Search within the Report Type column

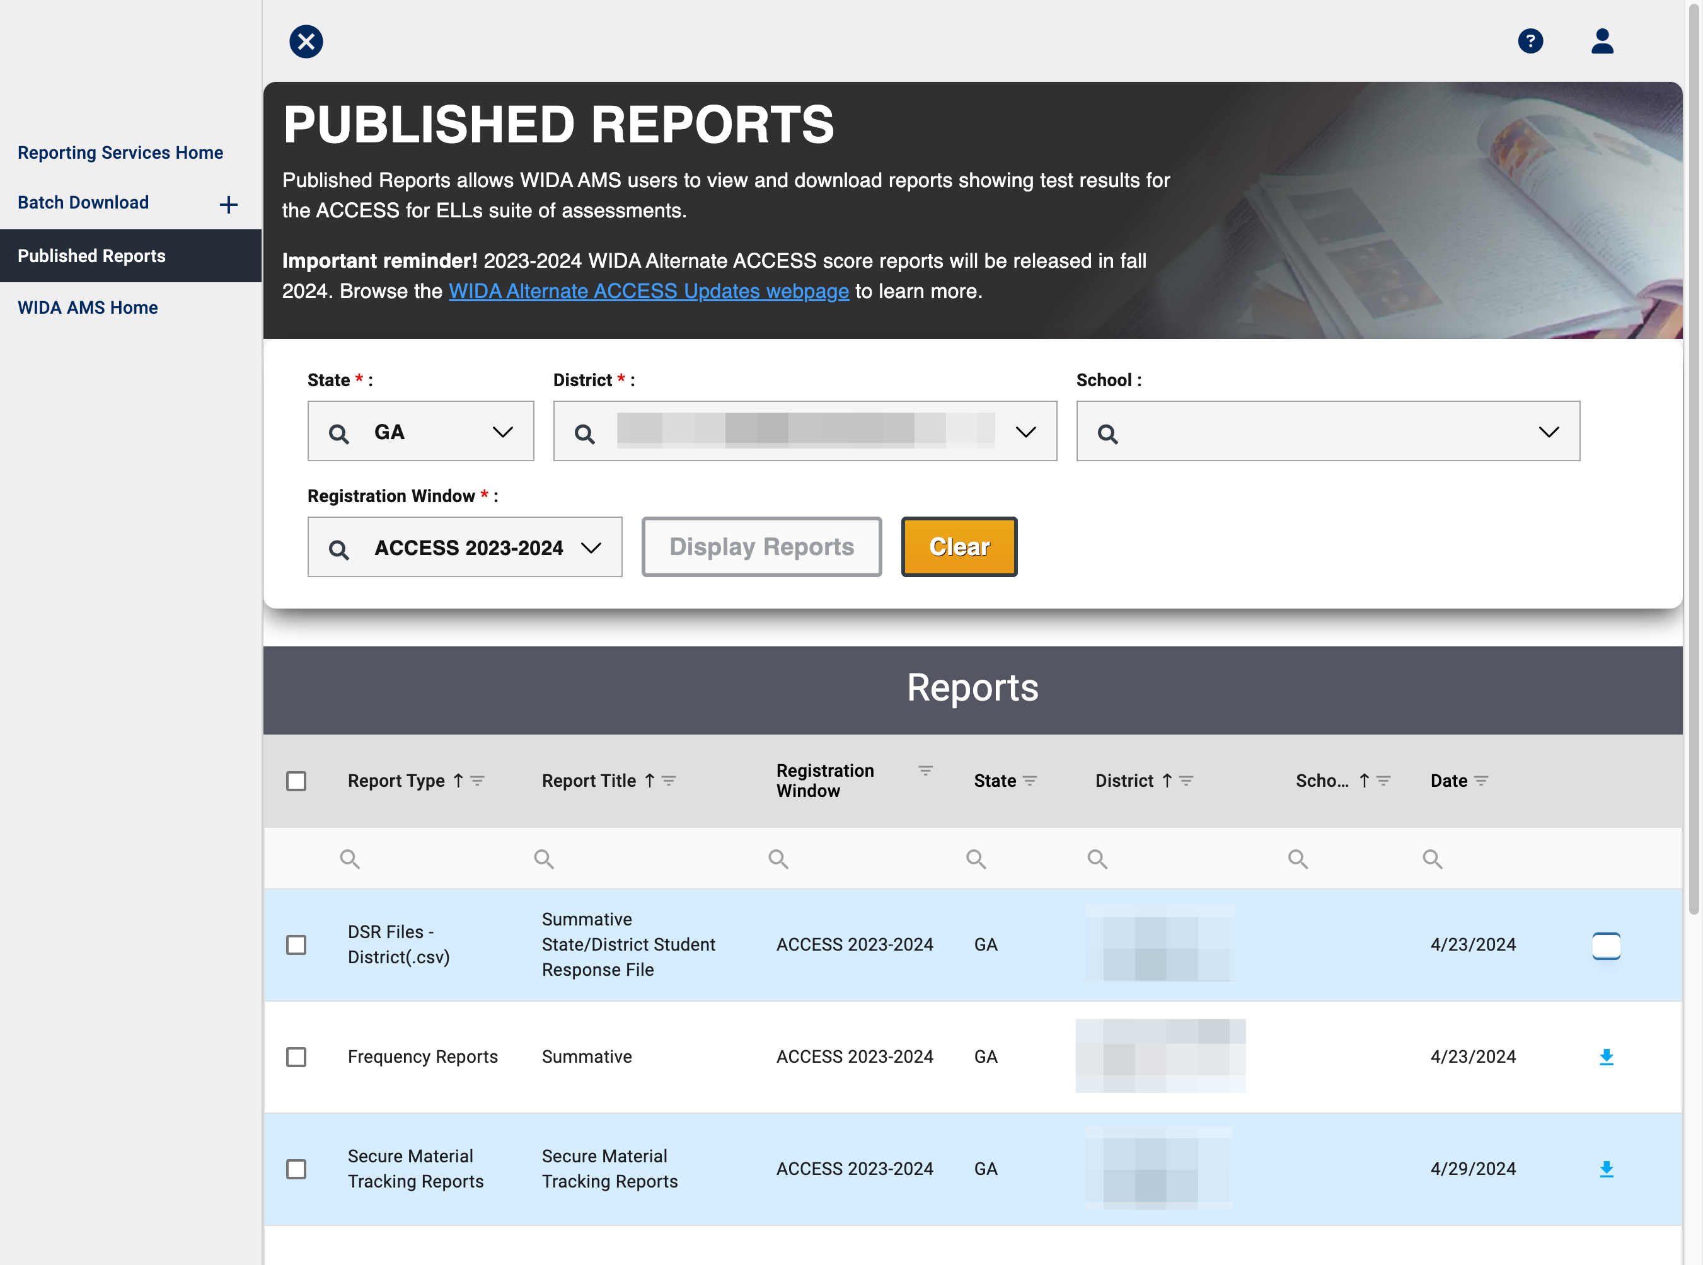click(350, 859)
